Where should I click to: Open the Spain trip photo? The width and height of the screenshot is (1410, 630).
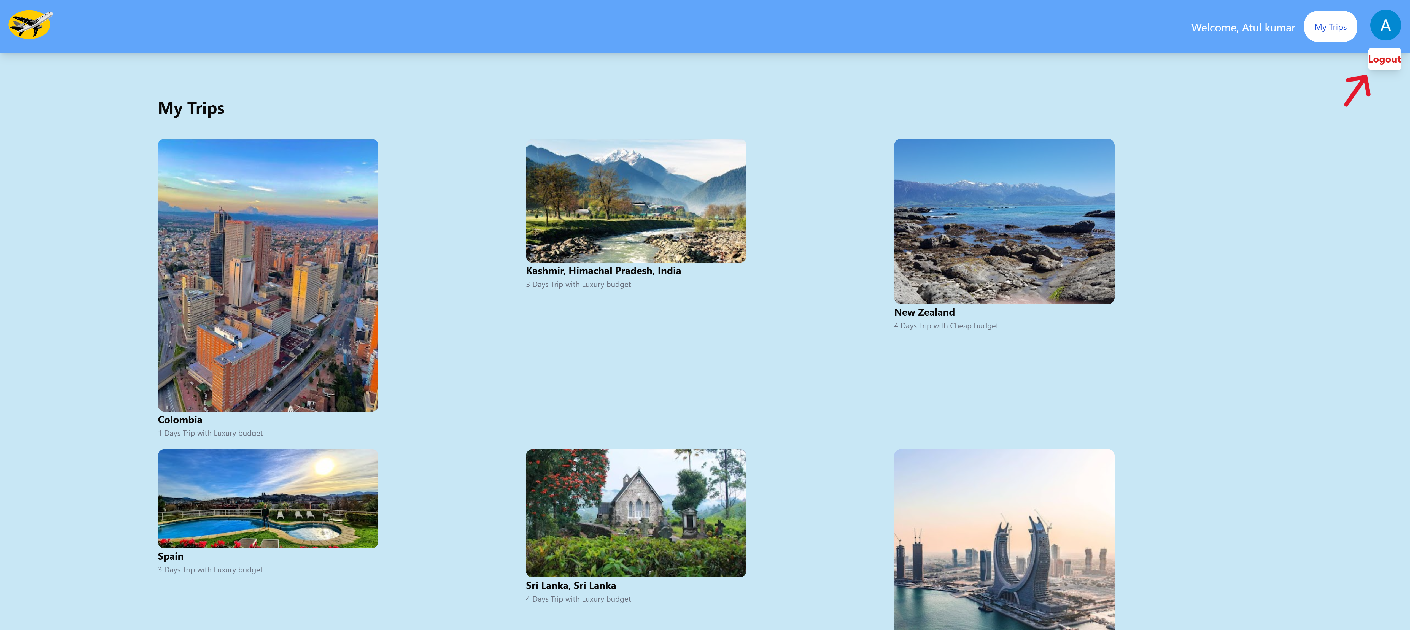click(x=268, y=498)
